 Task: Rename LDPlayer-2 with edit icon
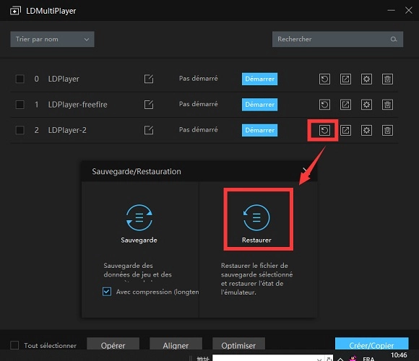(x=149, y=130)
